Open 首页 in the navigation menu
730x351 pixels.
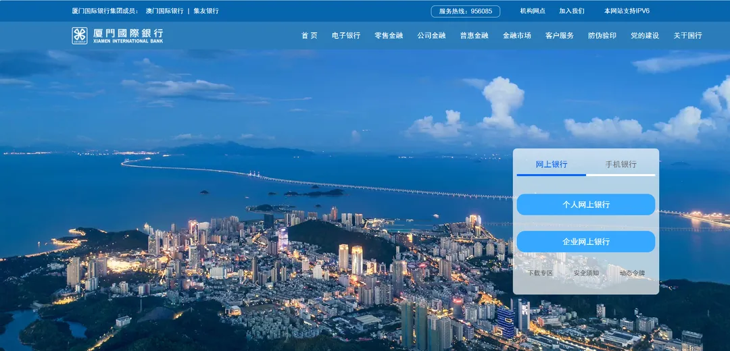coord(309,35)
